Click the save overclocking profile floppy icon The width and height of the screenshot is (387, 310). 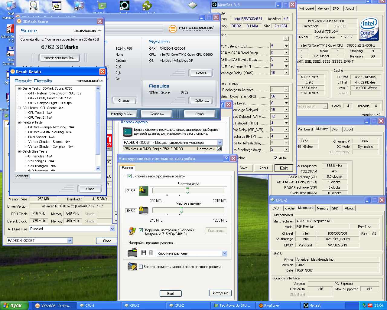click(x=144, y=253)
